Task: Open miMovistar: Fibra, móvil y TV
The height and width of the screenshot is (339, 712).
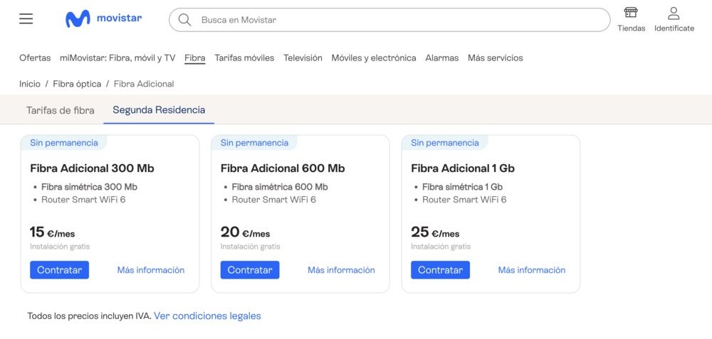Action: tap(117, 58)
